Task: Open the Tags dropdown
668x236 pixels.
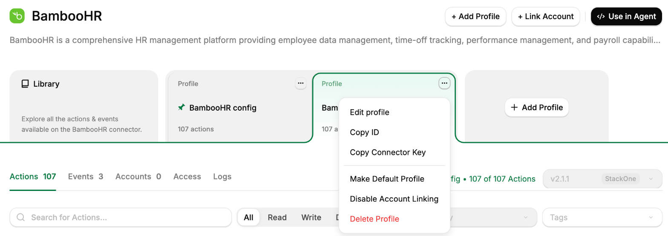Action: pos(602,217)
